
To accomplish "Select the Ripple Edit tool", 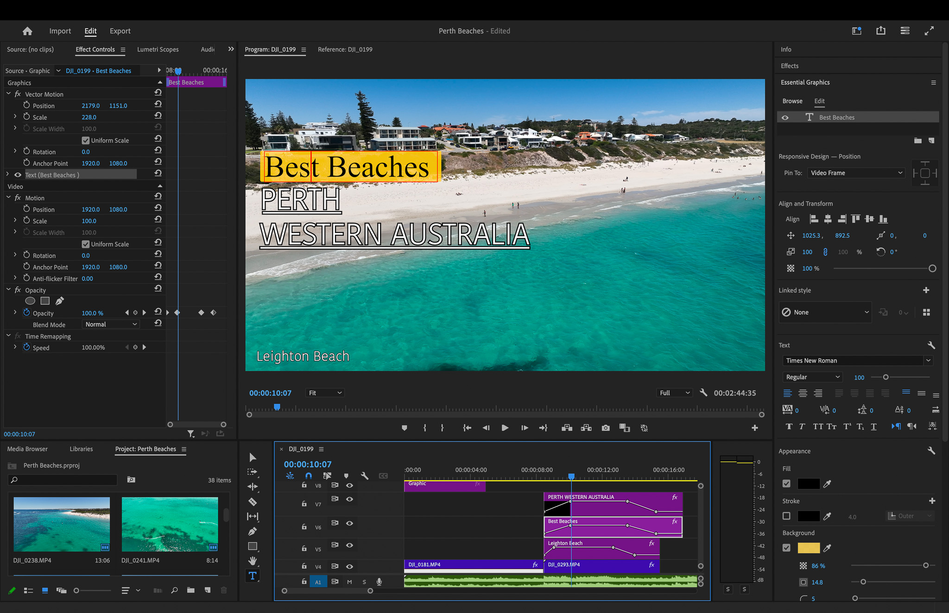I will pyautogui.click(x=253, y=487).
